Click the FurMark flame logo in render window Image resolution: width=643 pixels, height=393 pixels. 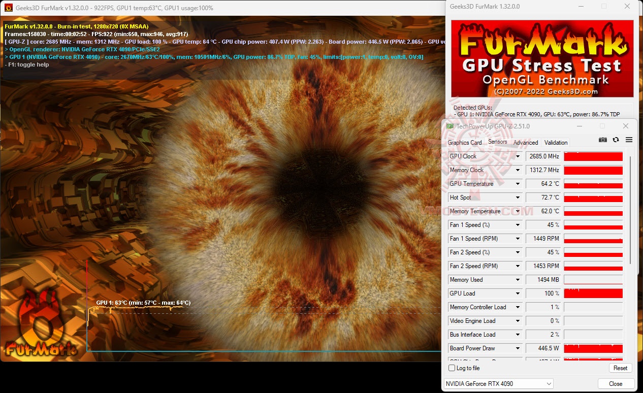coord(42,323)
